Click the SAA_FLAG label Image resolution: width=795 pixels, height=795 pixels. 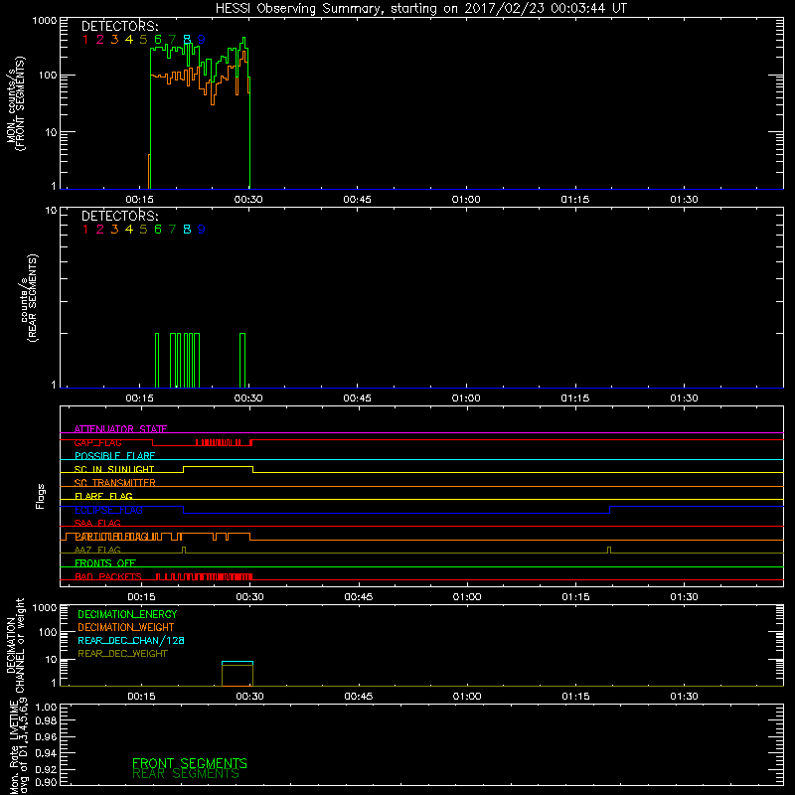click(x=97, y=523)
